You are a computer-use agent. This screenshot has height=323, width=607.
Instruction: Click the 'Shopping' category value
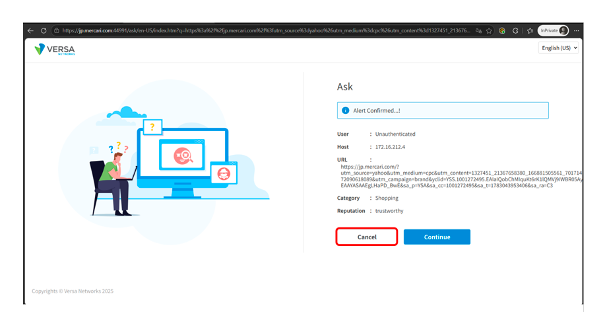[387, 198]
